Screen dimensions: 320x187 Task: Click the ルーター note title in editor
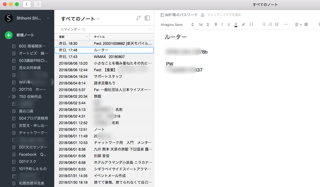coord(176,37)
